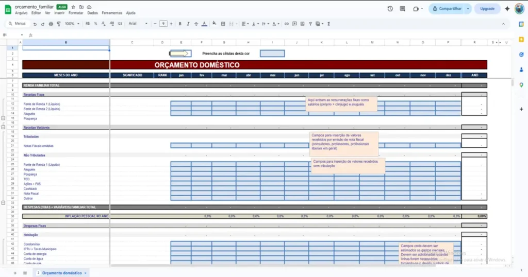
Task: Format as currency R$
Action: (88, 24)
